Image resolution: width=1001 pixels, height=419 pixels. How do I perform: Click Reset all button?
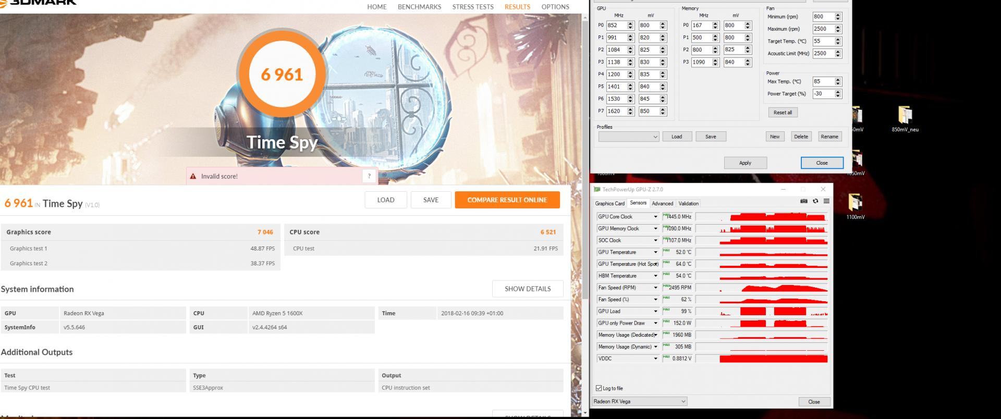(x=783, y=113)
